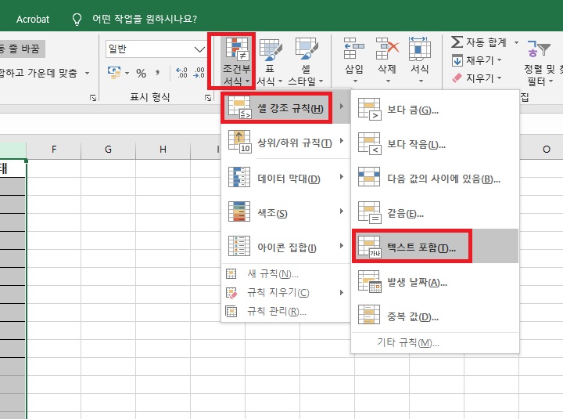Apply percent style with the % icon
The width and height of the screenshot is (563, 419).
[x=141, y=74]
